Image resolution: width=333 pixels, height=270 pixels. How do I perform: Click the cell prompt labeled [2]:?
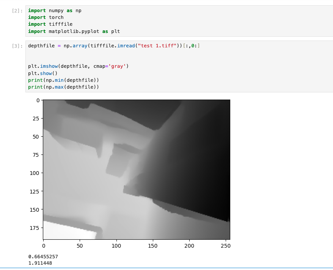click(17, 11)
